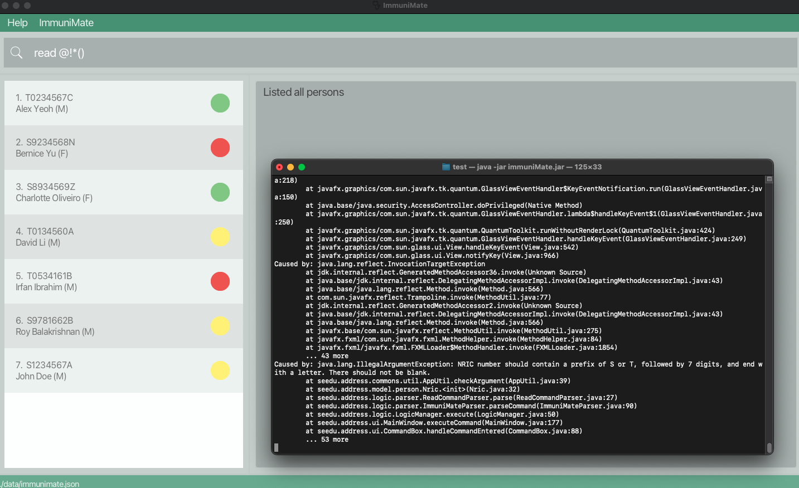Close the terminal window
The image size is (799, 488).
(x=279, y=167)
